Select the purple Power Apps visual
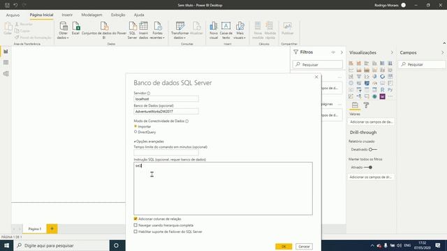 click(x=382, y=96)
